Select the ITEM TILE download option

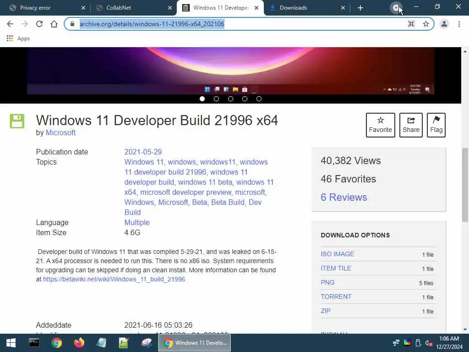[x=336, y=268]
